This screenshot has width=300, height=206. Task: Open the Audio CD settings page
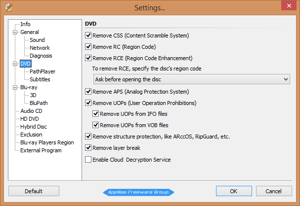[31, 111]
